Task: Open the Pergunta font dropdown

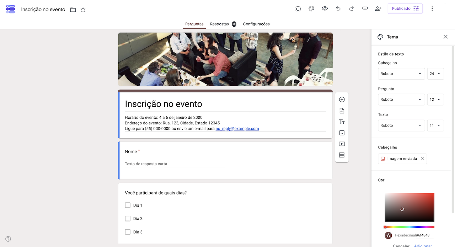Action: pyautogui.click(x=401, y=100)
